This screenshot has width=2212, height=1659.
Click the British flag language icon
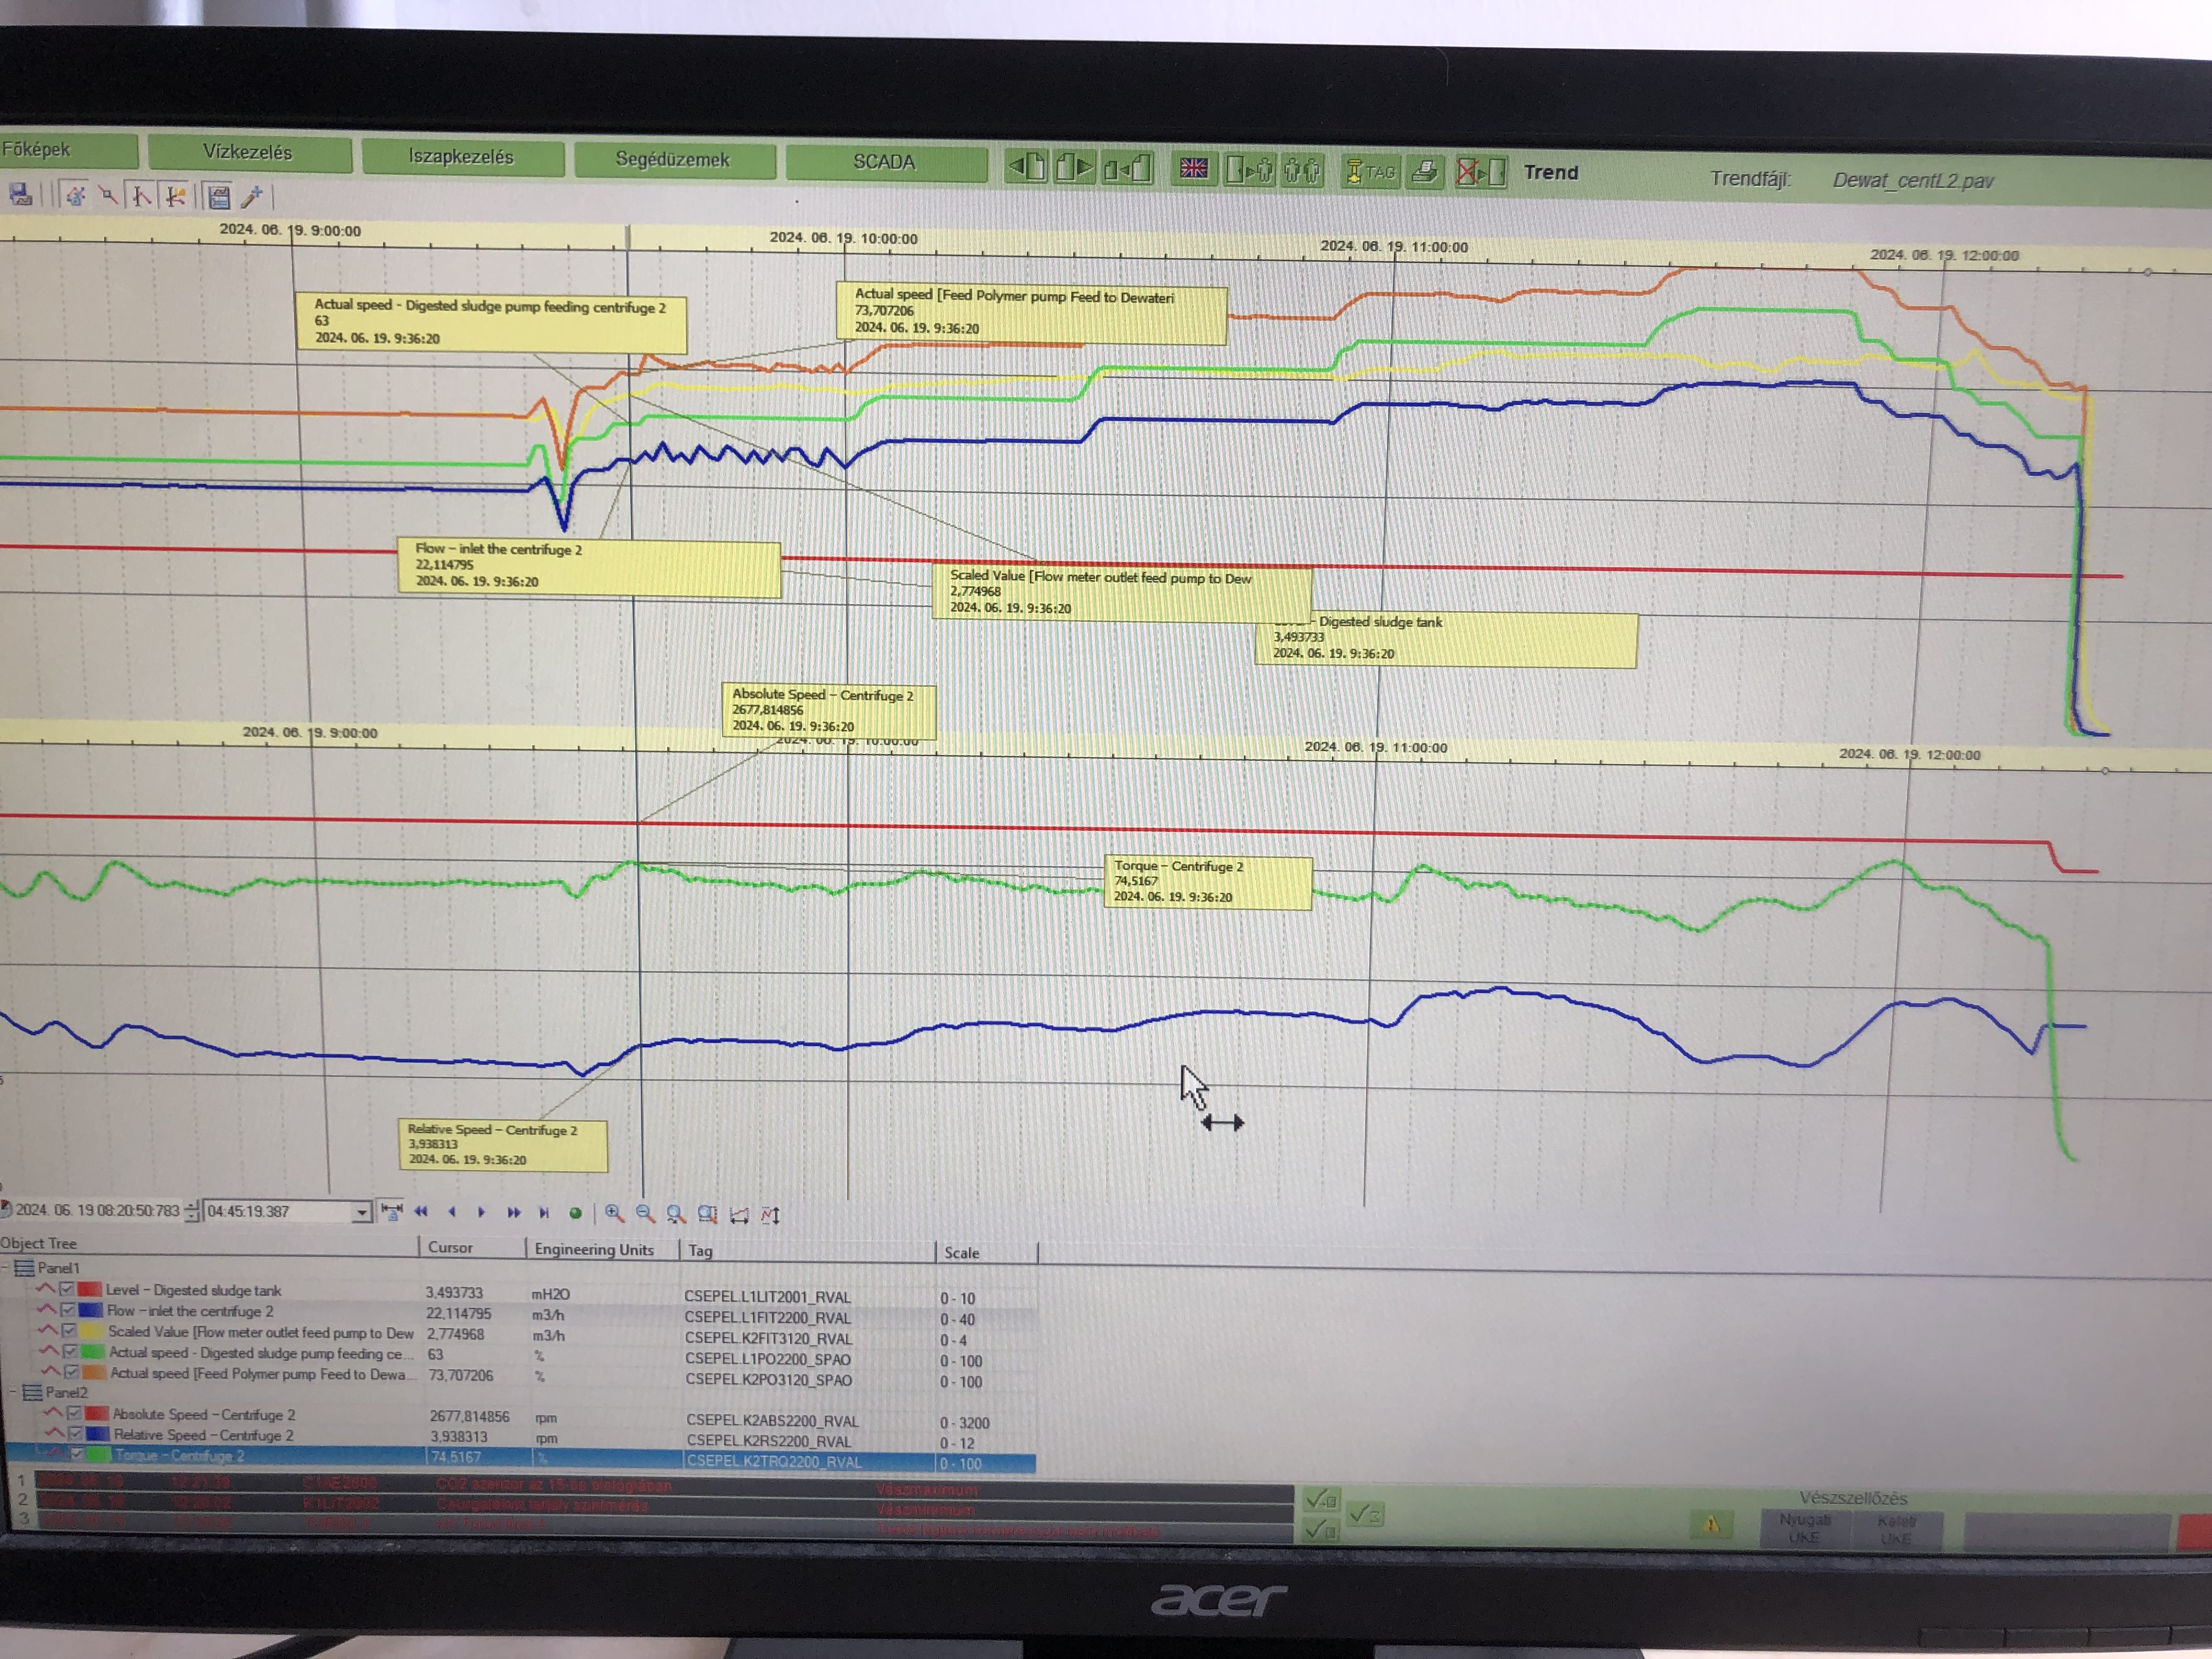[x=1193, y=169]
